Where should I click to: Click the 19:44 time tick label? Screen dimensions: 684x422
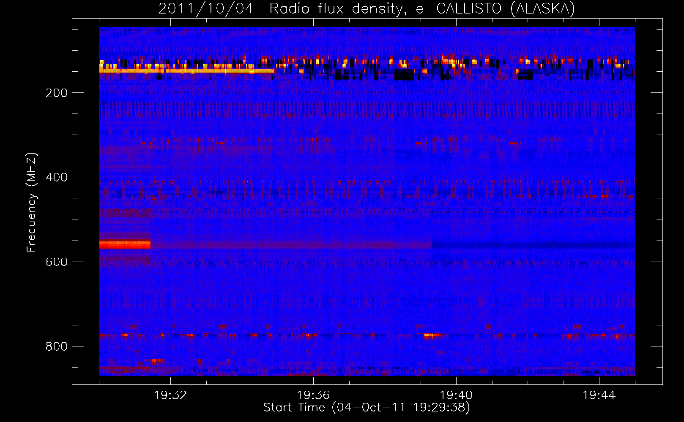pyautogui.click(x=599, y=395)
